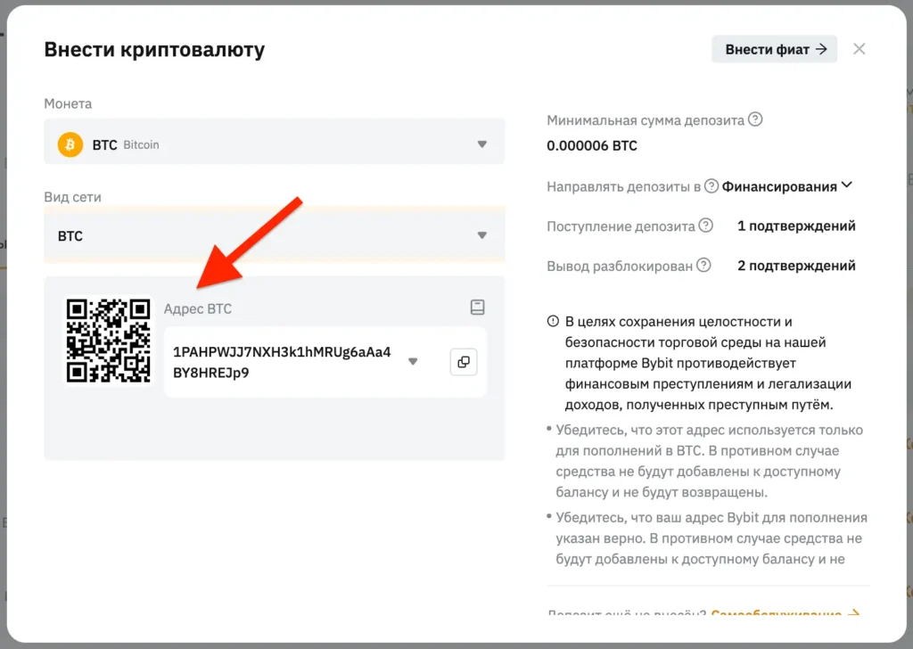Click the Вывод разблокирован label
Viewport: 913px width, 649px height.
pos(620,267)
